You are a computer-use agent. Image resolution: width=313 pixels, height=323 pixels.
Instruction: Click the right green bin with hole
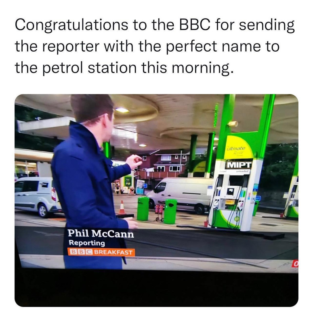pos(170,211)
